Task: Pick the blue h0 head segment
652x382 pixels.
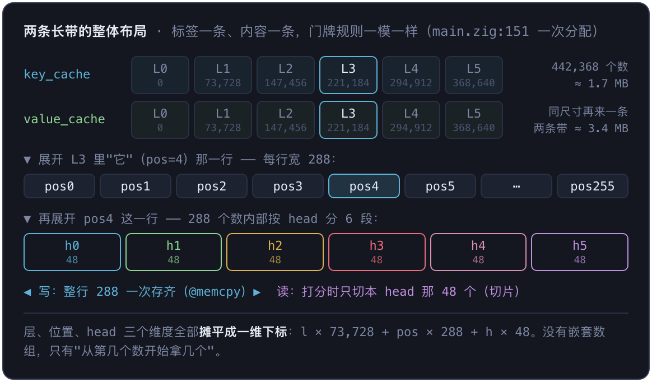Action: coord(72,252)
